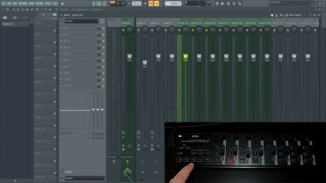Viewport: 326px width, 183px height.
Task: Toggle the Slot 1 enable LED
Action: (103, 28)
